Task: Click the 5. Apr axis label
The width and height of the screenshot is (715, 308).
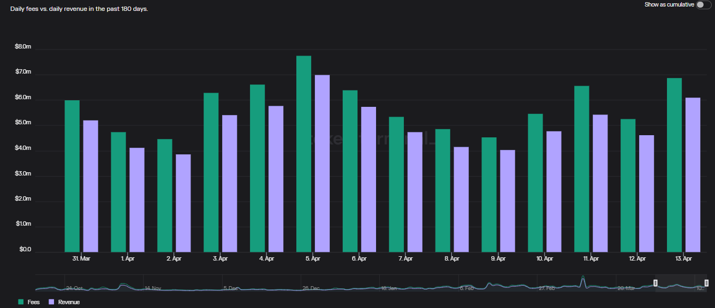Action: (313, 259)
